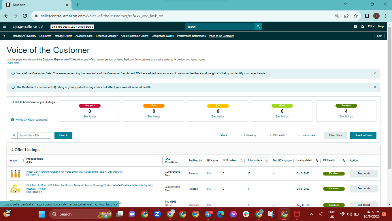
Task: Open Chargeback Claims page
Action: tap(163, 36)
